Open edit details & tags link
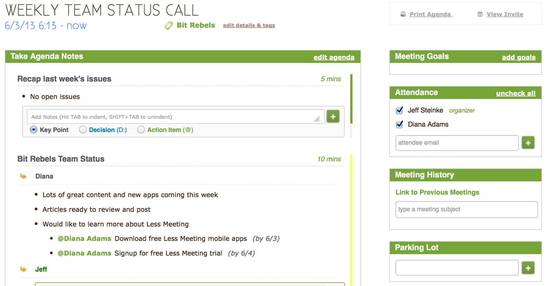 [x=249, y=25]
